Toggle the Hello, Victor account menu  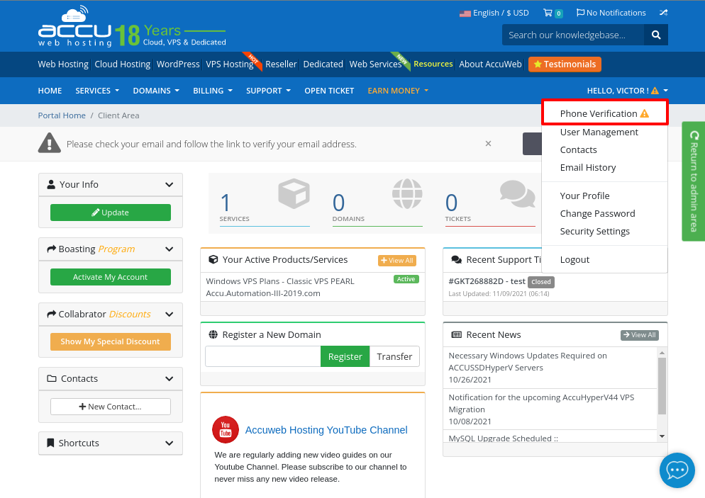[x=627, y=91]
